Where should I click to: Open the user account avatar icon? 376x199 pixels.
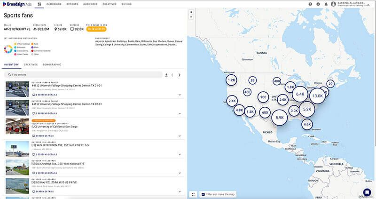tap(333, 4)
